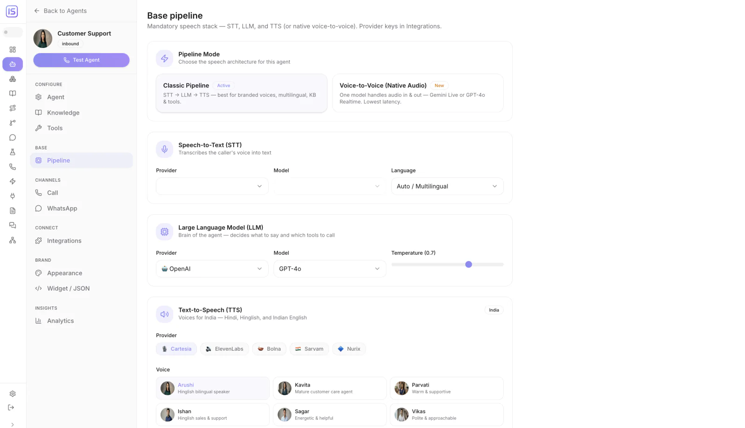The image size is (745, 428).
Task: Click the lab flask icon in the rail
Action: (x=13, y=152)
